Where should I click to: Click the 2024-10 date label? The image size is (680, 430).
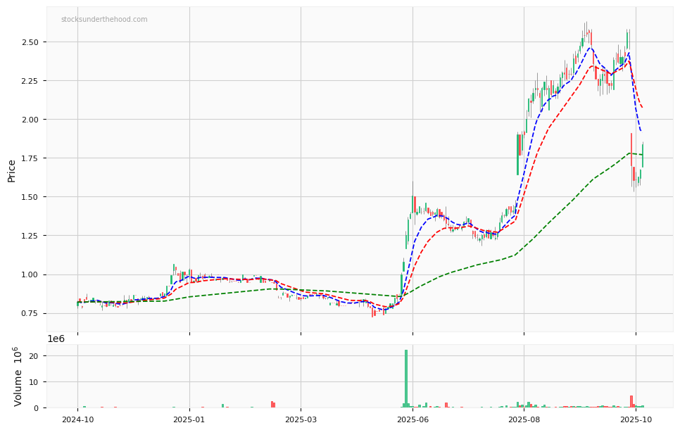[77, 420]
